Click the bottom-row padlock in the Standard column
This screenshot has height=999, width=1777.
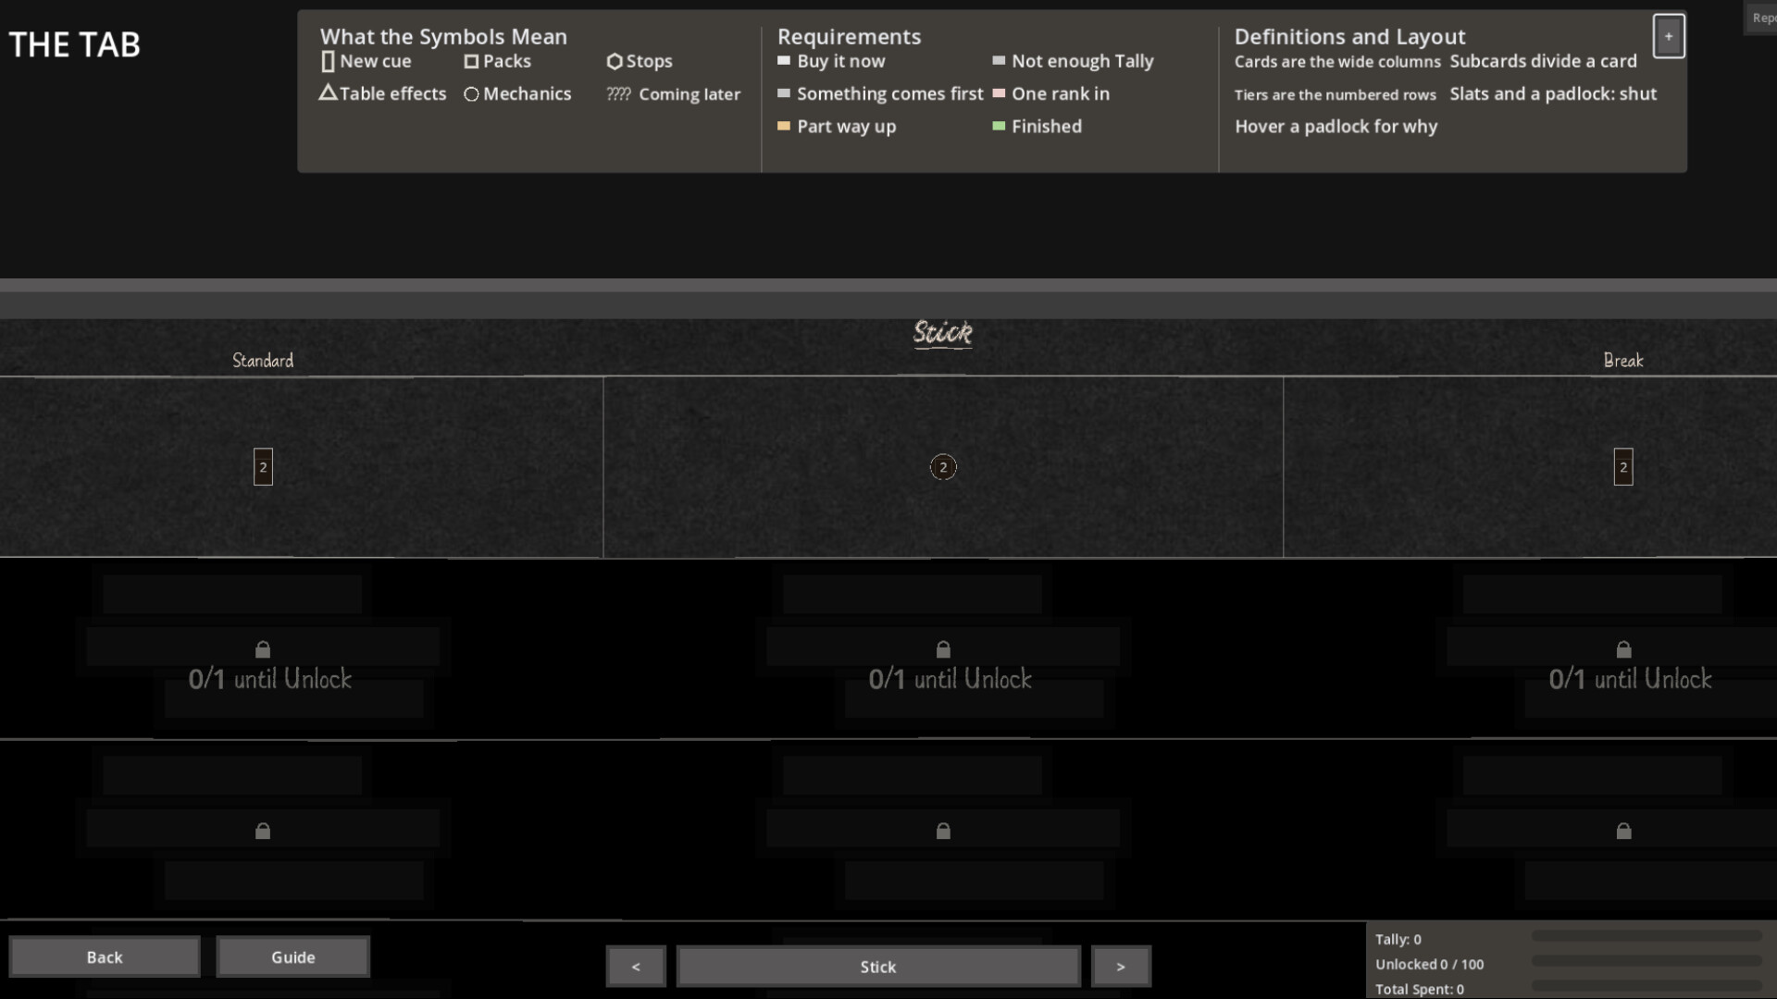263,831
